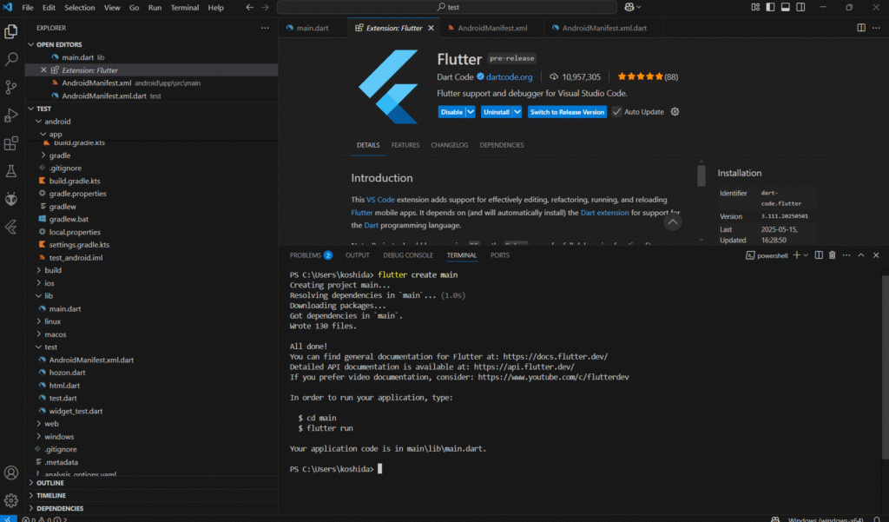
Task: Open the Terminal menu in menu bar
Action: [185, 7]
